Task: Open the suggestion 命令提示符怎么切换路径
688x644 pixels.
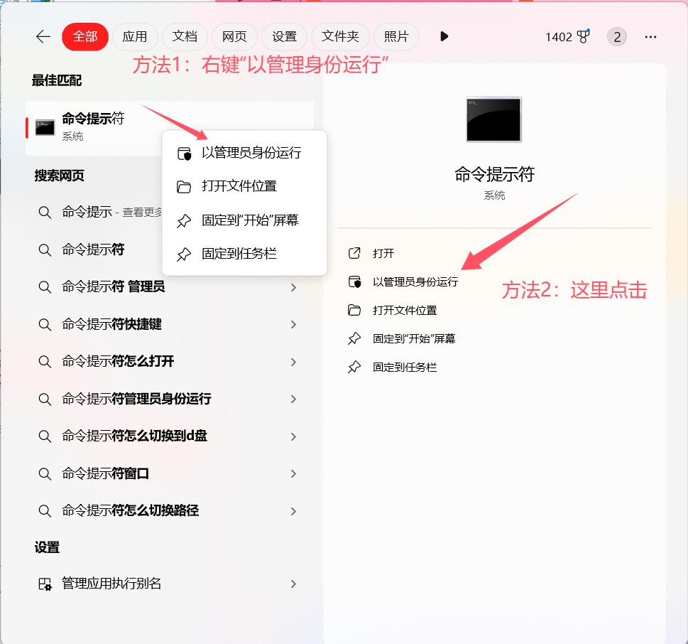Action: (170, 511)
